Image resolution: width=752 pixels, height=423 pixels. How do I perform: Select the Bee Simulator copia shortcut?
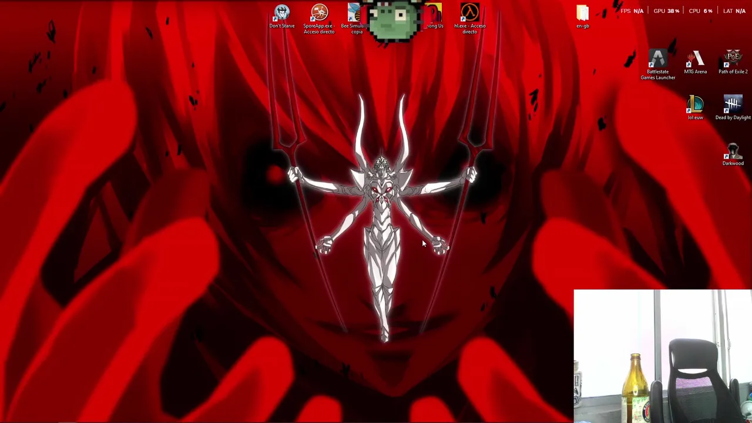pyautogui.click(x=354, y=19)
